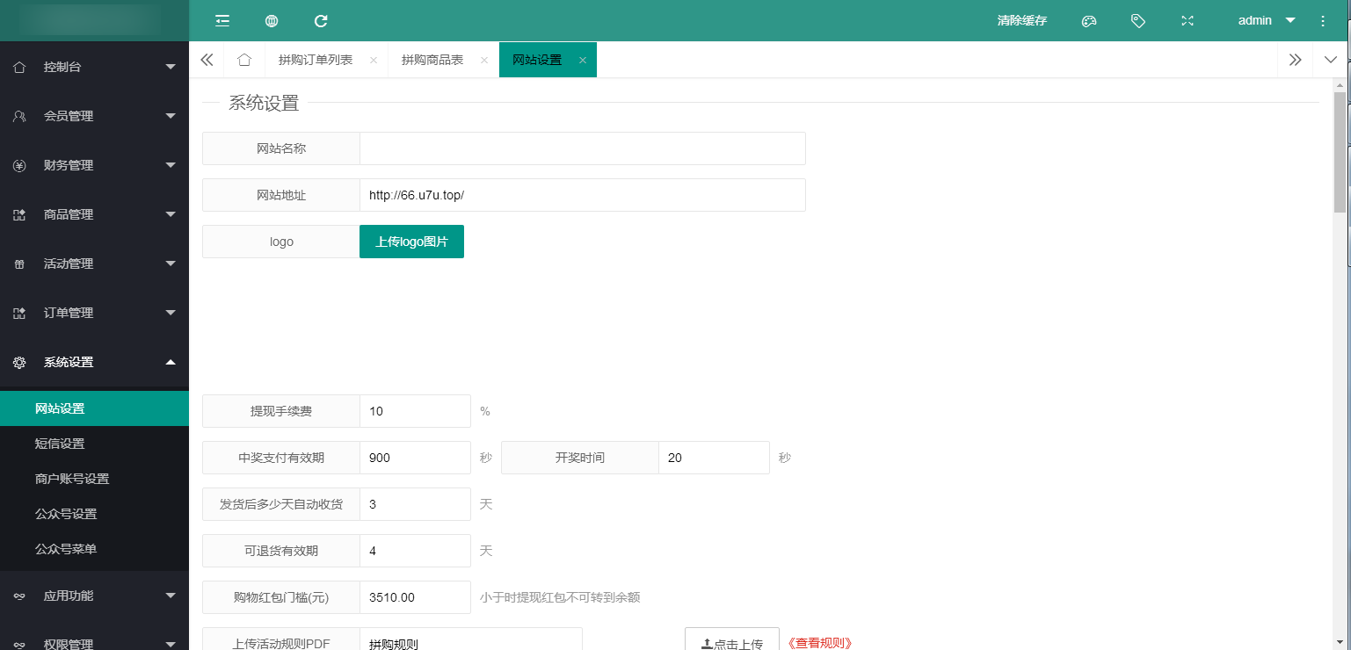Click the 活动管理 gift icon
Image resolution: width=1351 pixels, height=650 pixels.
(19, 264)
